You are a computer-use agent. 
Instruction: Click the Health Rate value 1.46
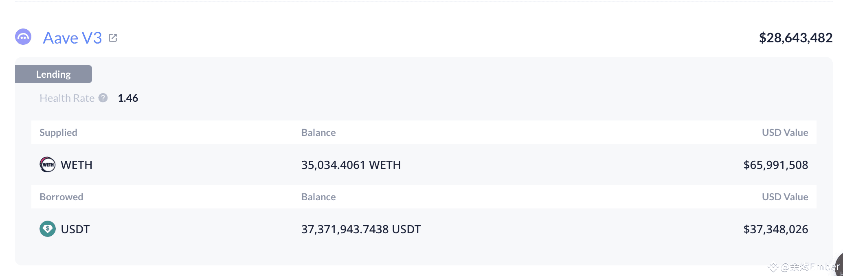[128, 98]
